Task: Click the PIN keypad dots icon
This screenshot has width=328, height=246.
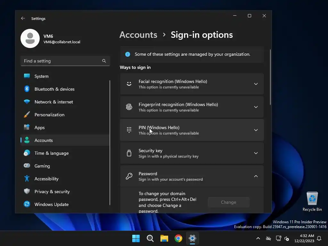Action: click(129, 130)
